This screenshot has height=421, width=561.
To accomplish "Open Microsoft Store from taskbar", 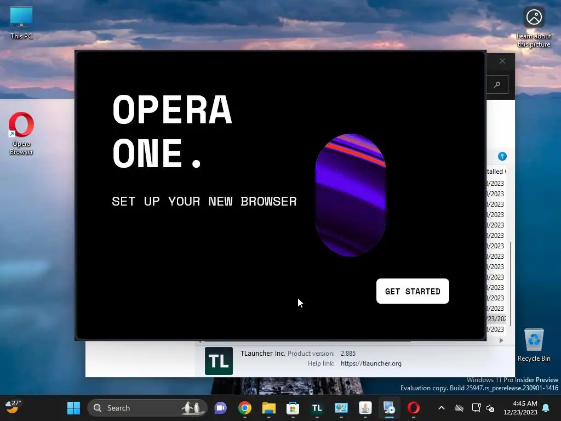I will coord(293,408).
